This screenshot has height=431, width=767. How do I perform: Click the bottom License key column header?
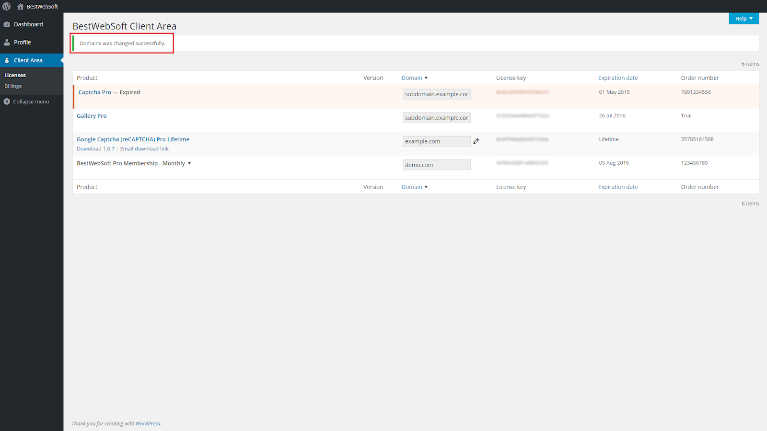(511, 187)
